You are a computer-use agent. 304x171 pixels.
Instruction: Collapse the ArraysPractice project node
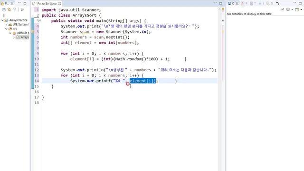pos(2,20)
